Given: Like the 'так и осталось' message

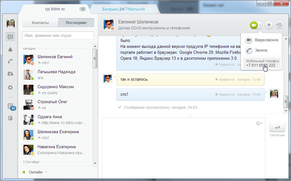Looking at the screenshot, I should [225, 79].
